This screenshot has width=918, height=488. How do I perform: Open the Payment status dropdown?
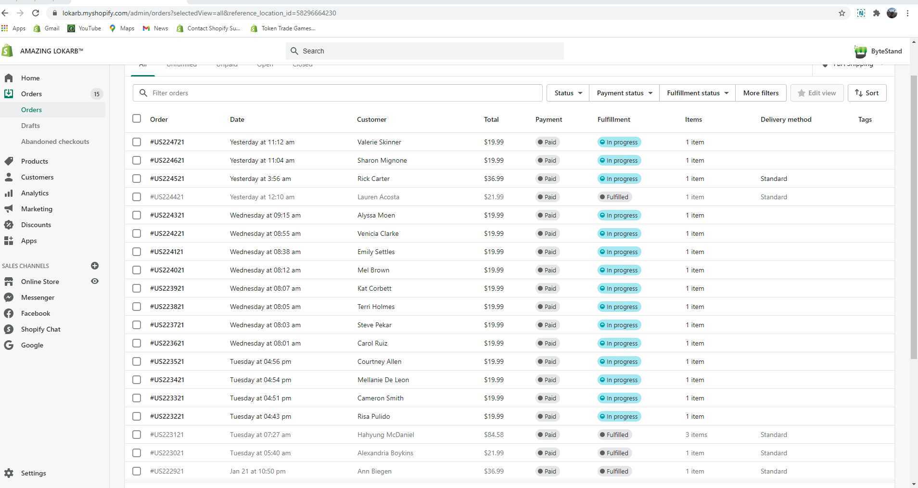624,93
